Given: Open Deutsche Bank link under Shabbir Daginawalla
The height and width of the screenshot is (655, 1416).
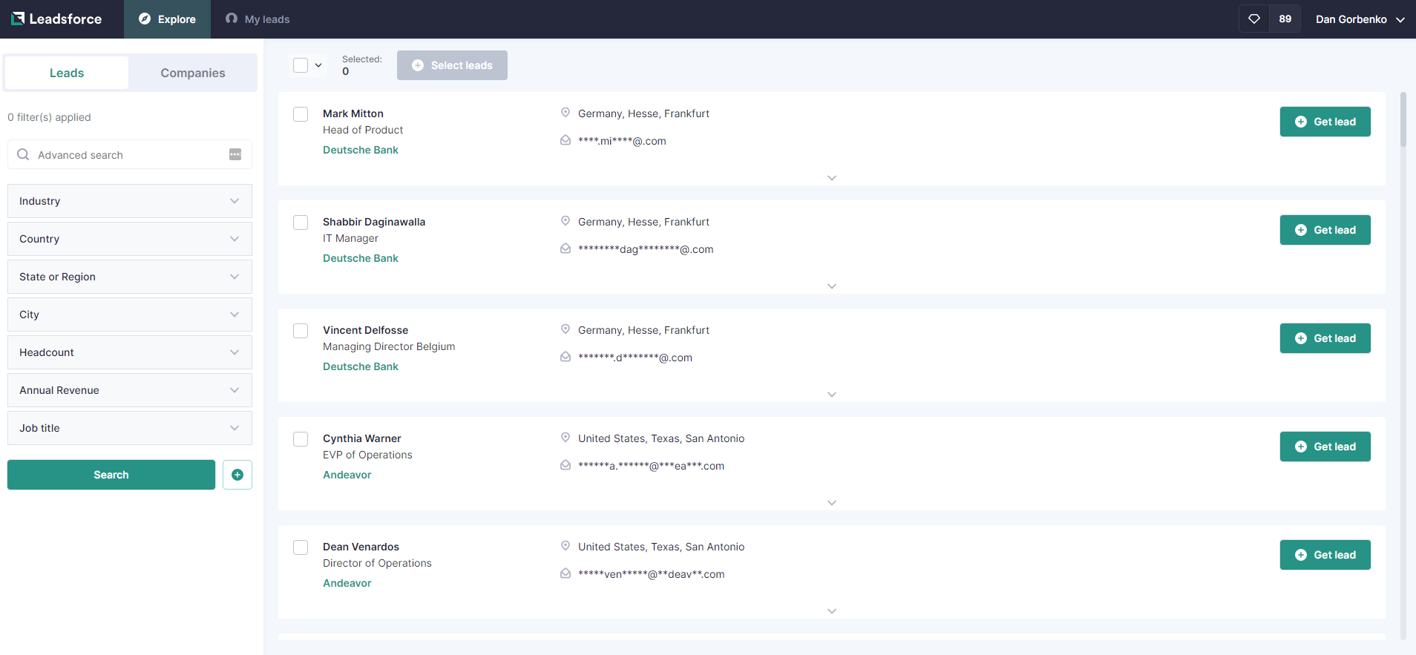Looking at the screenshot, I should click(x=361, y=258).
